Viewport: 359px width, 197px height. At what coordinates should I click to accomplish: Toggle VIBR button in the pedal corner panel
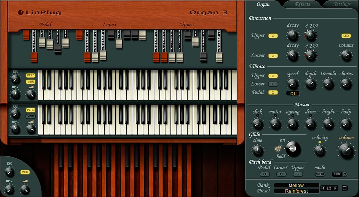tap(25, 172)
